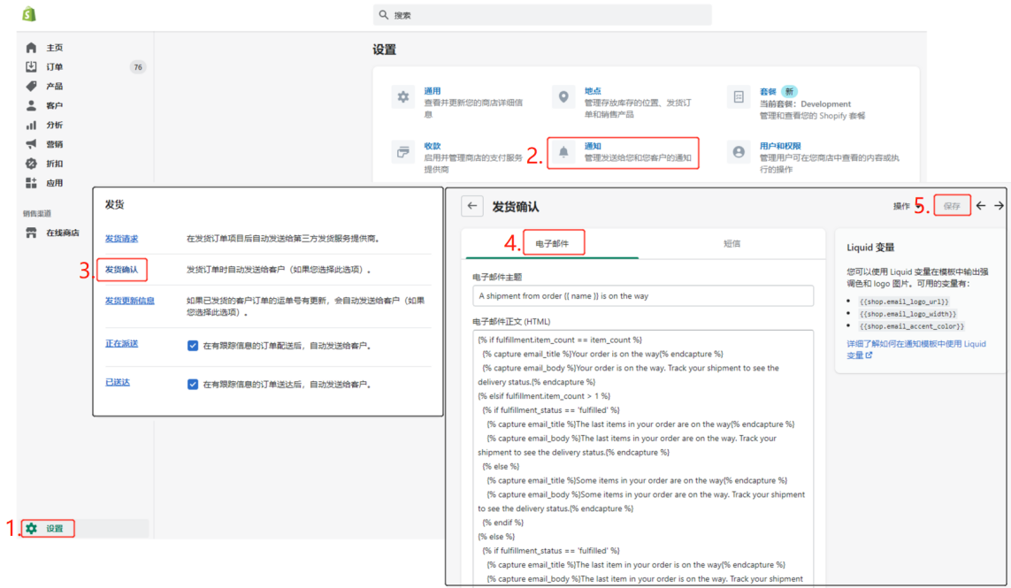Screen dimensions: 1011x588
Task: Open 折扣 discounts icon in sidebar
Action: [31, 163]
